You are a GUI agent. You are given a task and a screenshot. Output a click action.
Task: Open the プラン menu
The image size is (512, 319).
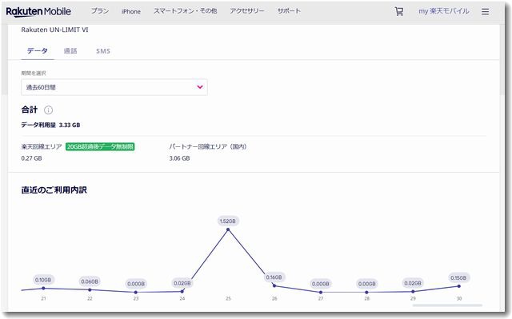(x=99, y=11)
